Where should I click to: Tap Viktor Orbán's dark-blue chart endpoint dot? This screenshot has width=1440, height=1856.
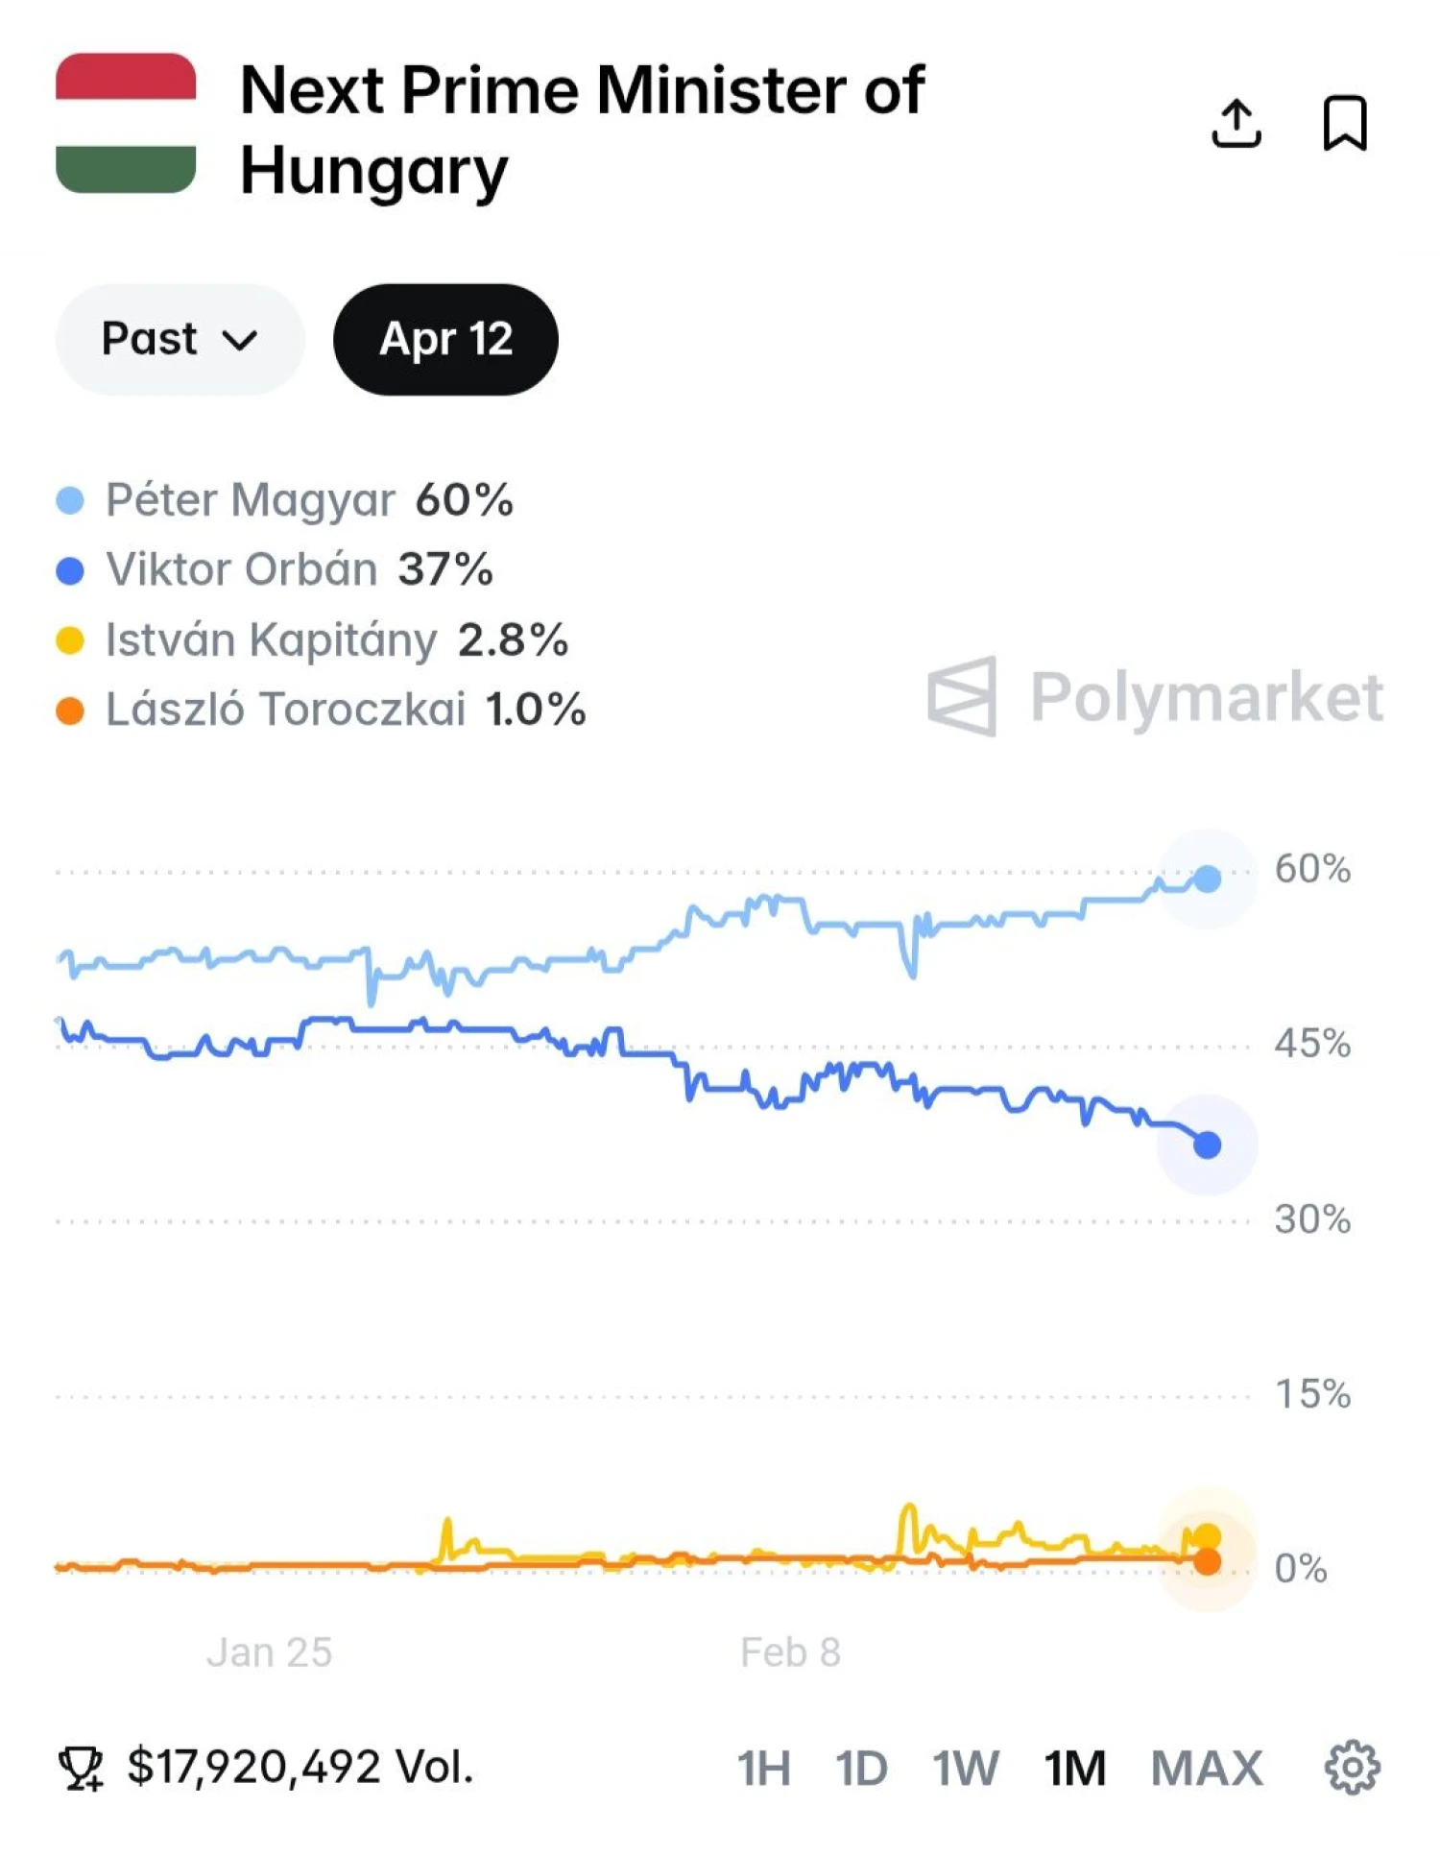tap(1207, 1145)
